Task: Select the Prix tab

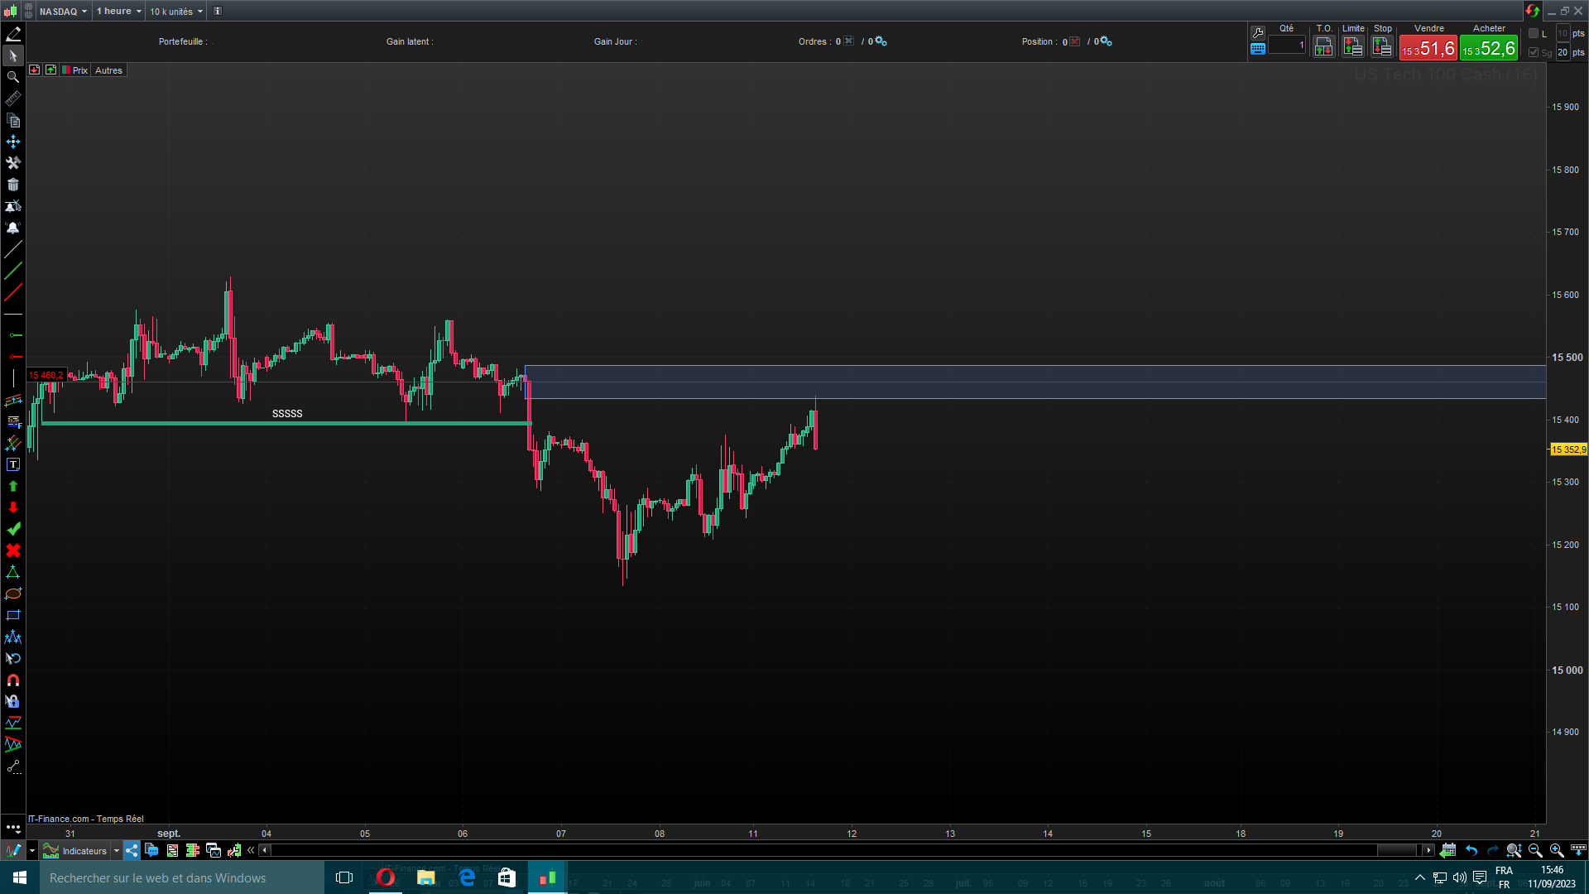Action: [79, 70]
